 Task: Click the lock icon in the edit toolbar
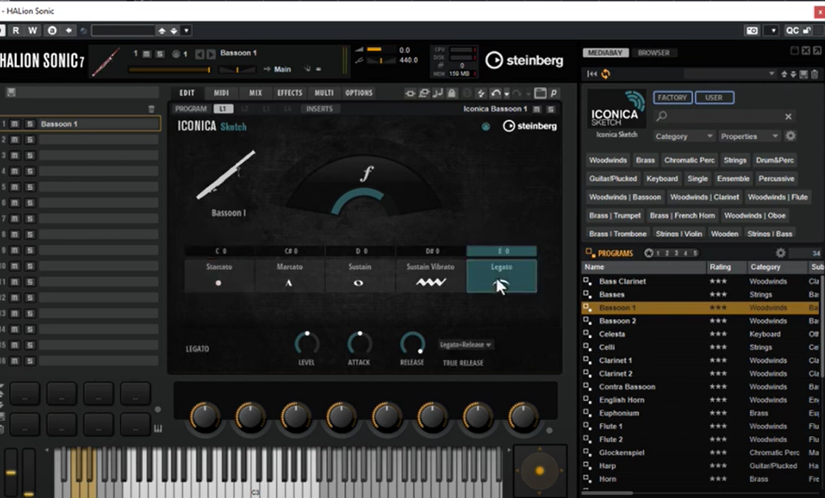[x=451, y=93]
